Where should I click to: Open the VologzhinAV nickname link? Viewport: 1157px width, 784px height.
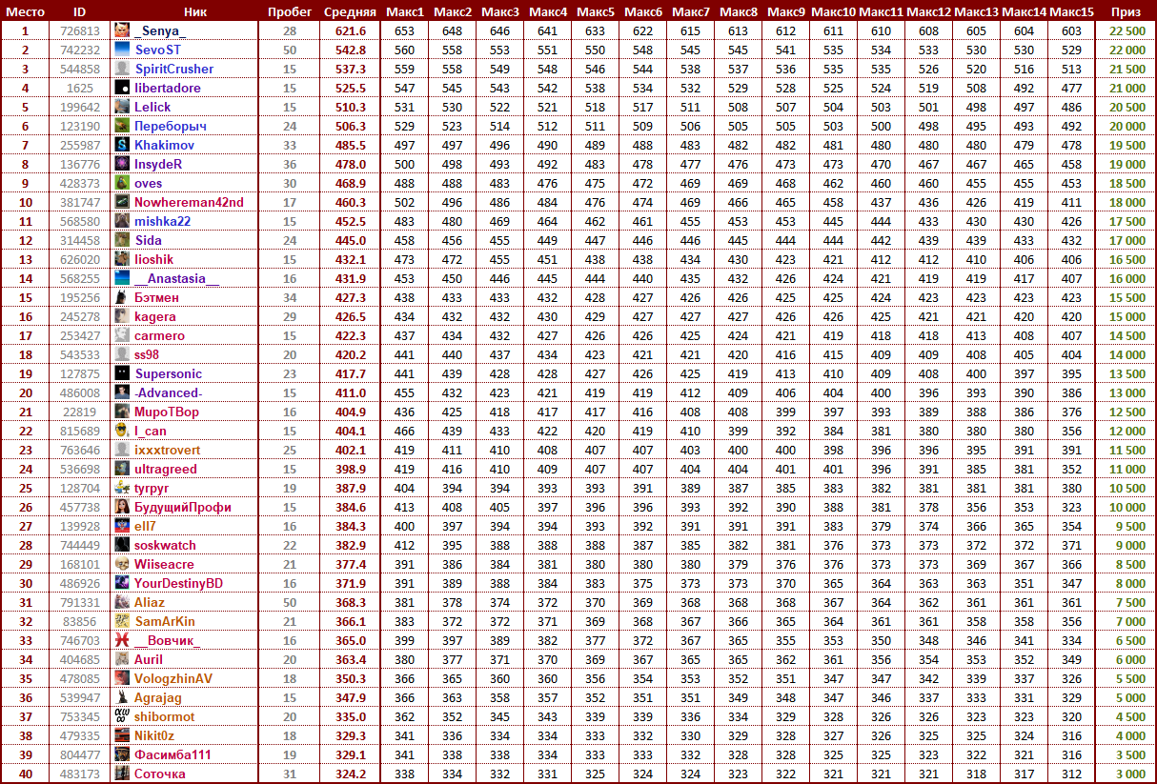[173, 678]
